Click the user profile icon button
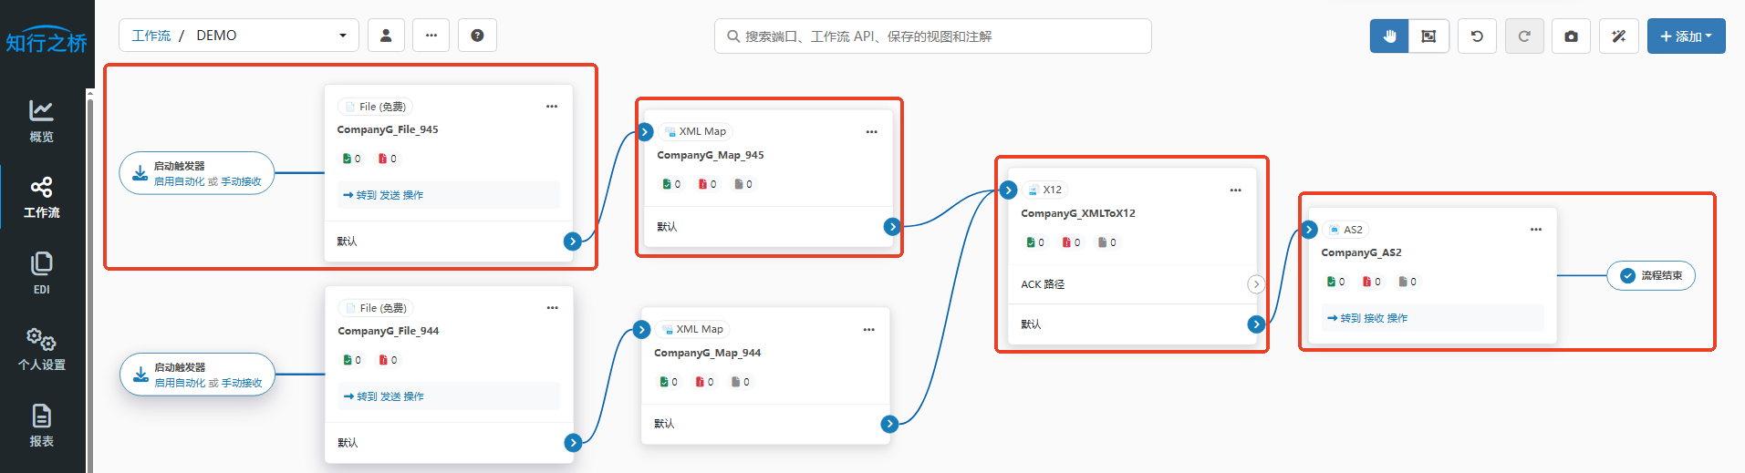The height and width of the screenshot is (473, 1745). coord(386,36)
